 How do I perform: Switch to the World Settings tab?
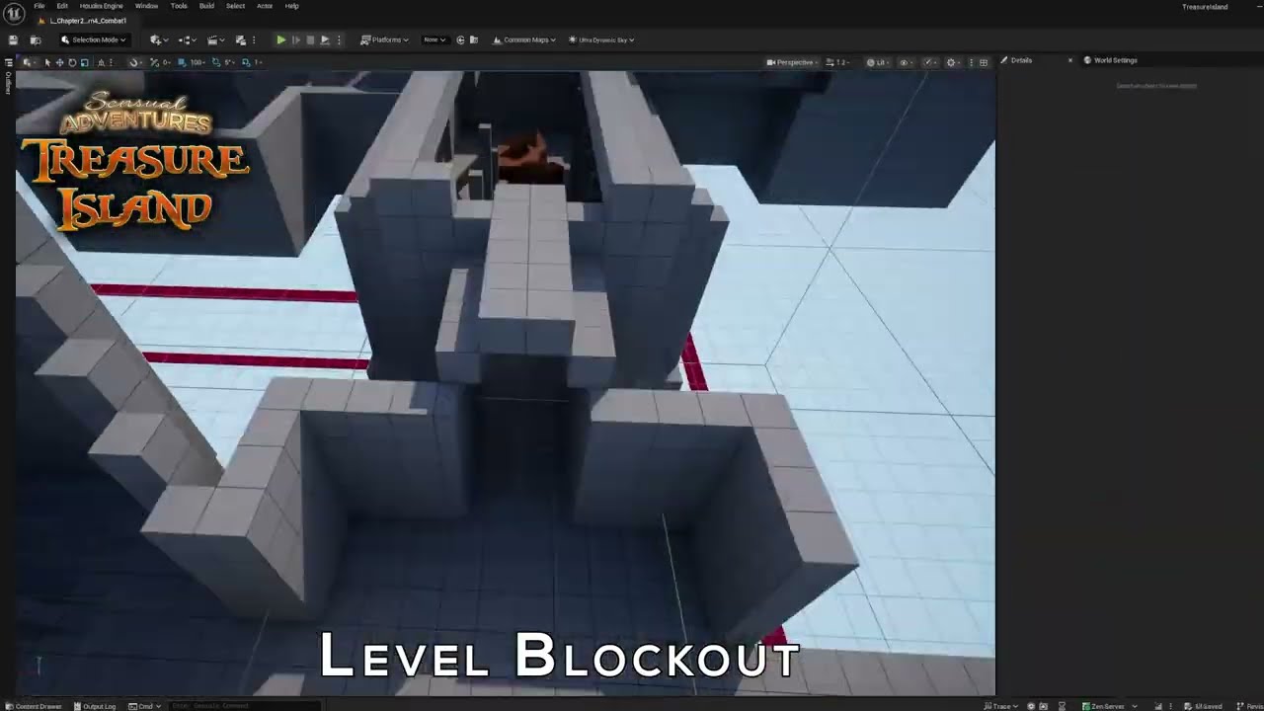[1111, 60]
